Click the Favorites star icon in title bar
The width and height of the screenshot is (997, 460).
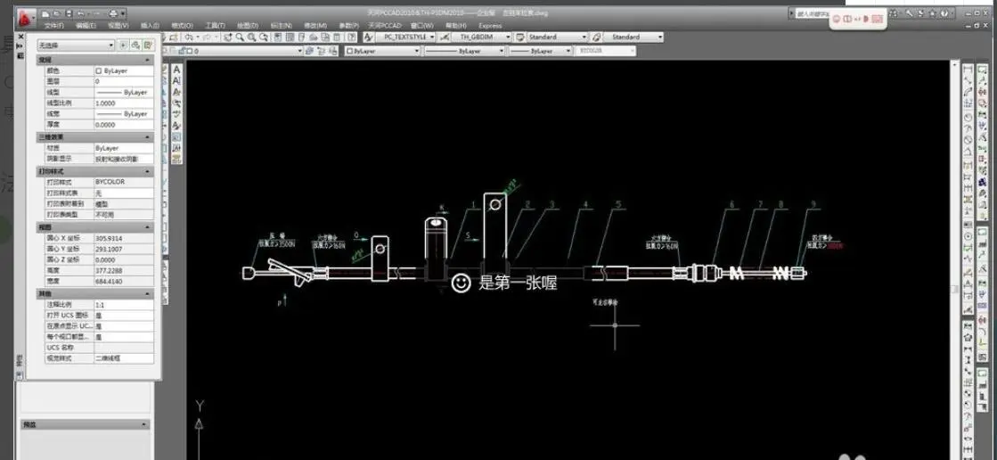point(932,12)
